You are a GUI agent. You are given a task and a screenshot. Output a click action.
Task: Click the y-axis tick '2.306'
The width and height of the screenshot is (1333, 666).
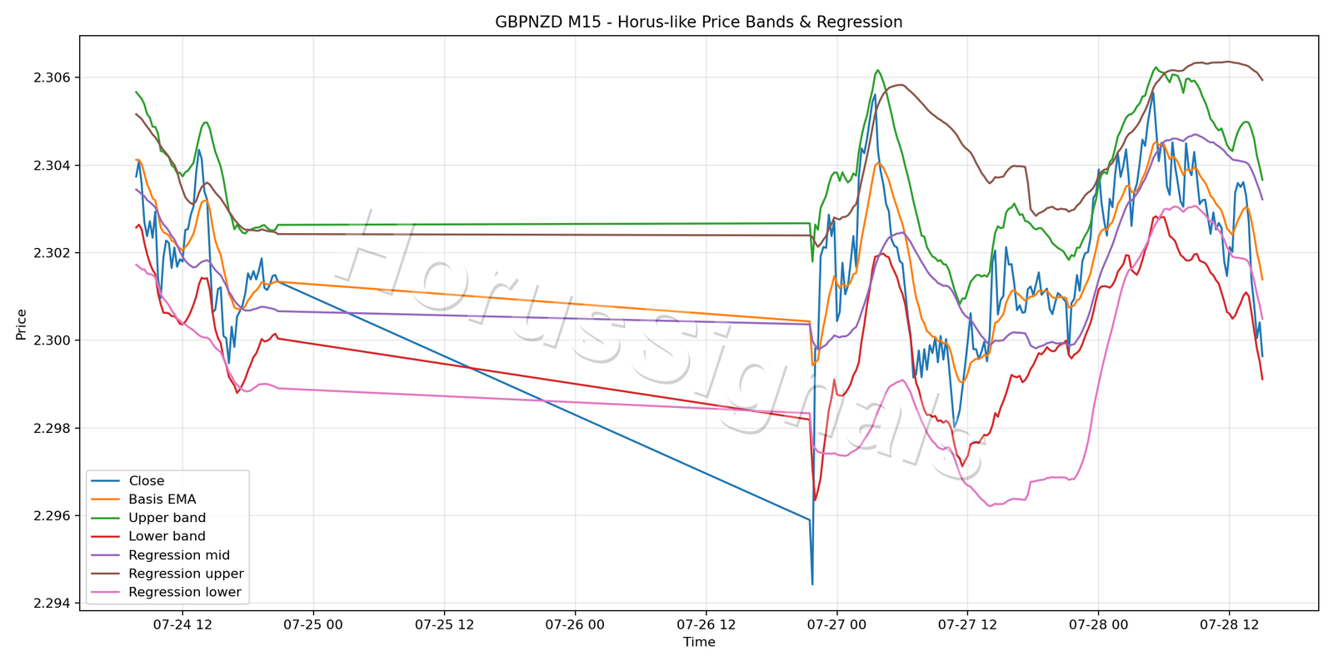point(52,77)
